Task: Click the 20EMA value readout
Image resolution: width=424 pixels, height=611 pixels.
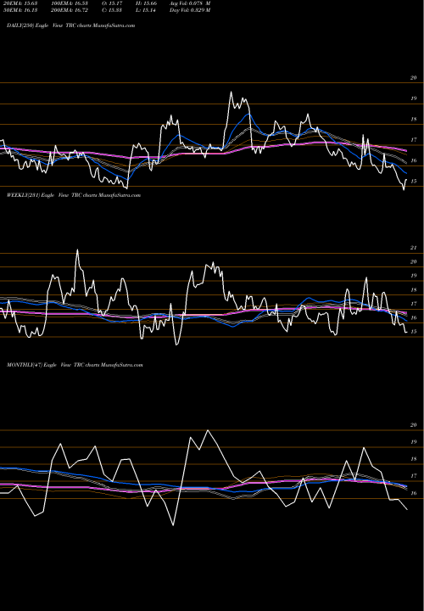Action: [x=20, y=3]
